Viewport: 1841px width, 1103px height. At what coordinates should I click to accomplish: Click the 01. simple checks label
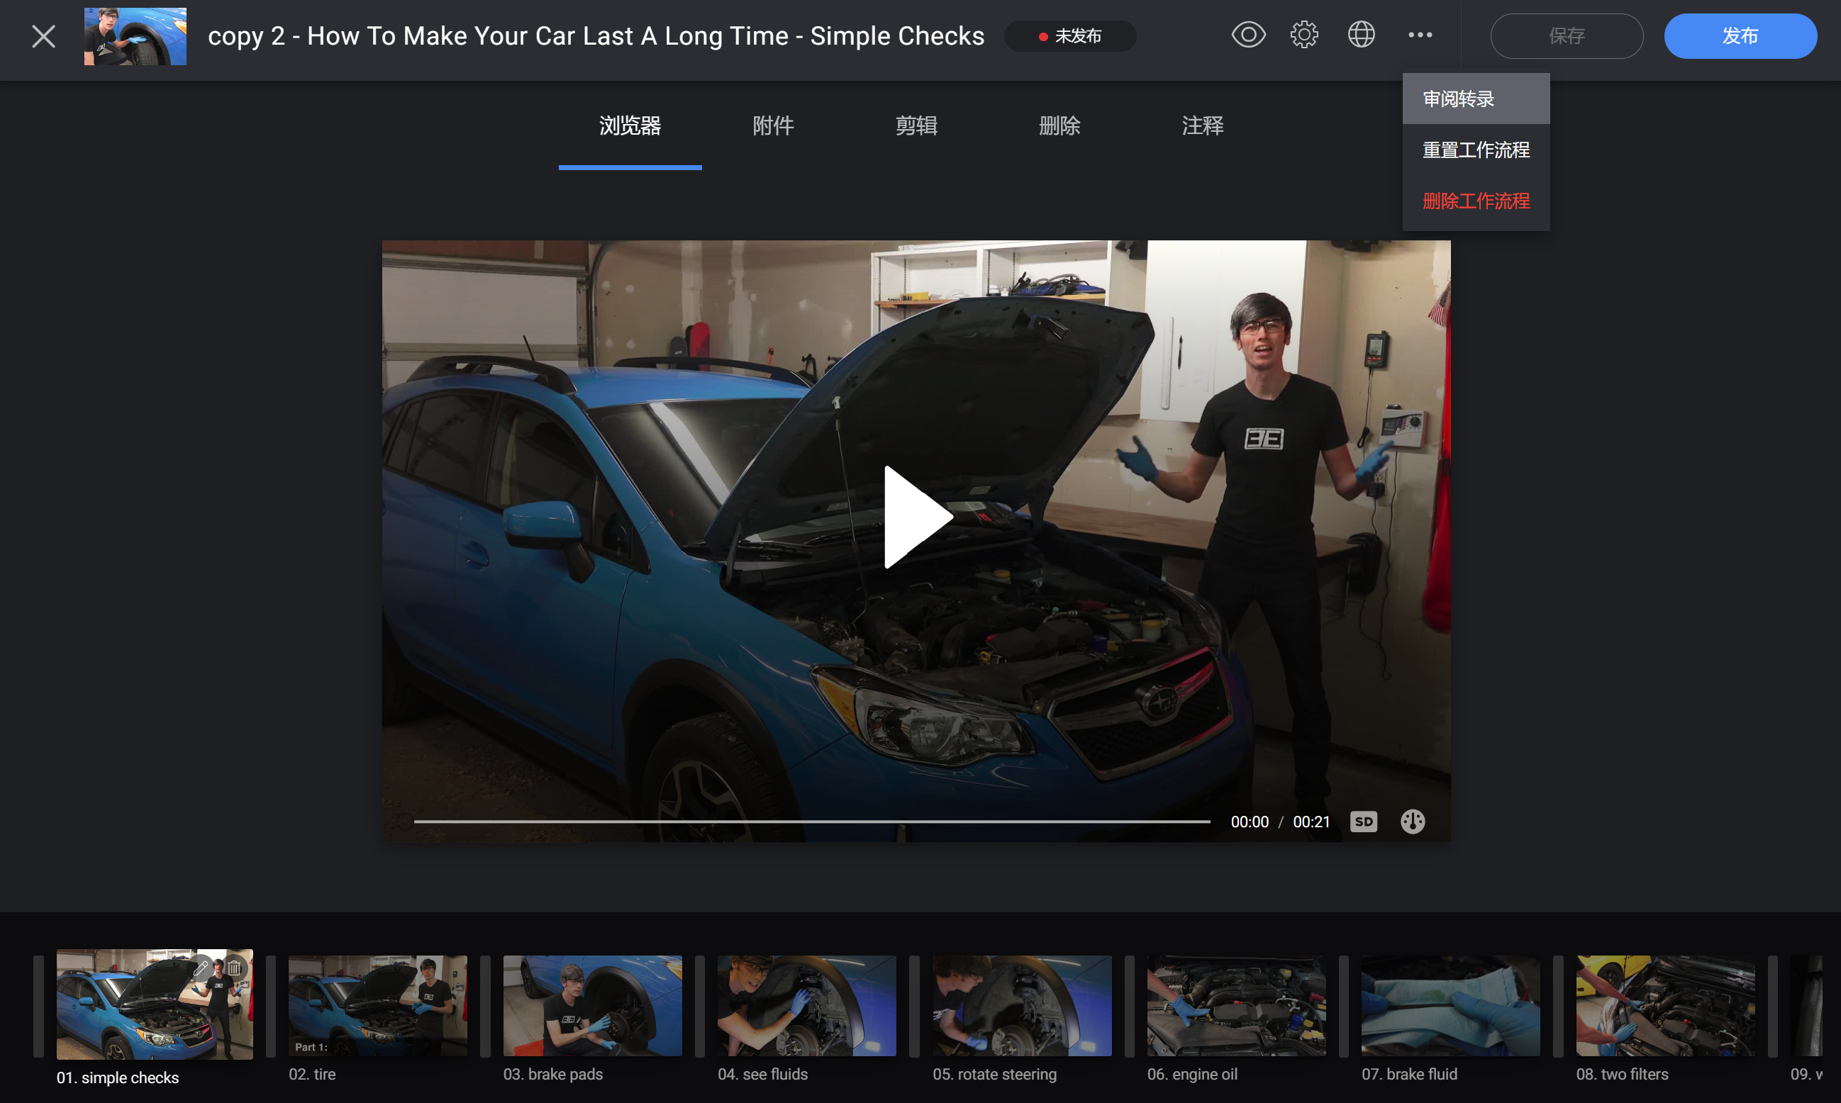[118, 1077]
